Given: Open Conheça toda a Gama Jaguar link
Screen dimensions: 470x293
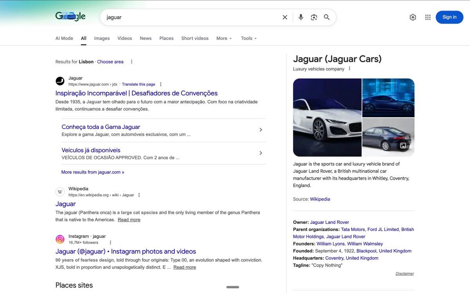Looking at the screenshot, I should pyautogui.click(x=101, y=127).
